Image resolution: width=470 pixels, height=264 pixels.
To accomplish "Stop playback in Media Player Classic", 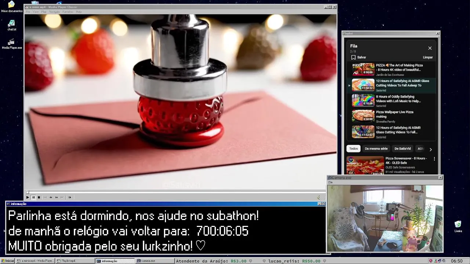I will (x=39, y=197).
